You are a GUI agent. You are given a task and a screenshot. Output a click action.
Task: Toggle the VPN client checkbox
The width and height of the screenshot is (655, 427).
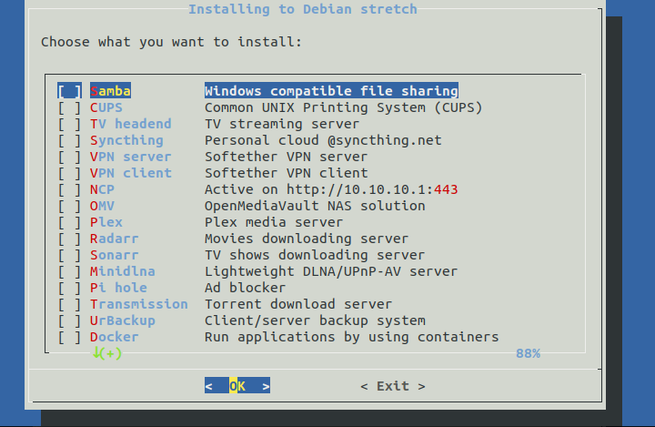pos(69,173)
